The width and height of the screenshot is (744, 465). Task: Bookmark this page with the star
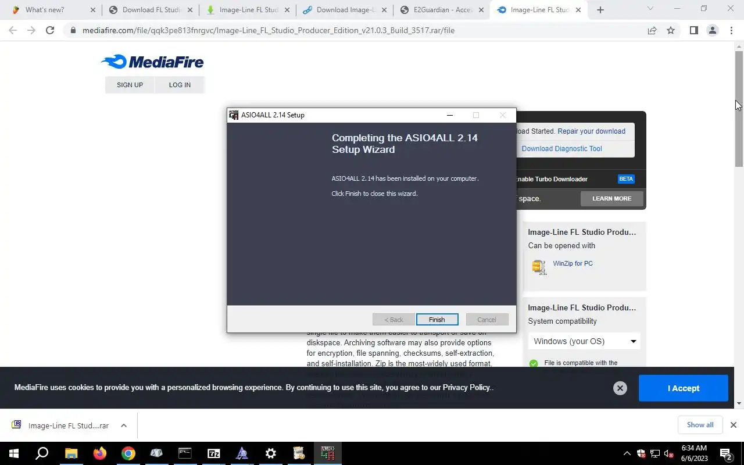(671, 30)
